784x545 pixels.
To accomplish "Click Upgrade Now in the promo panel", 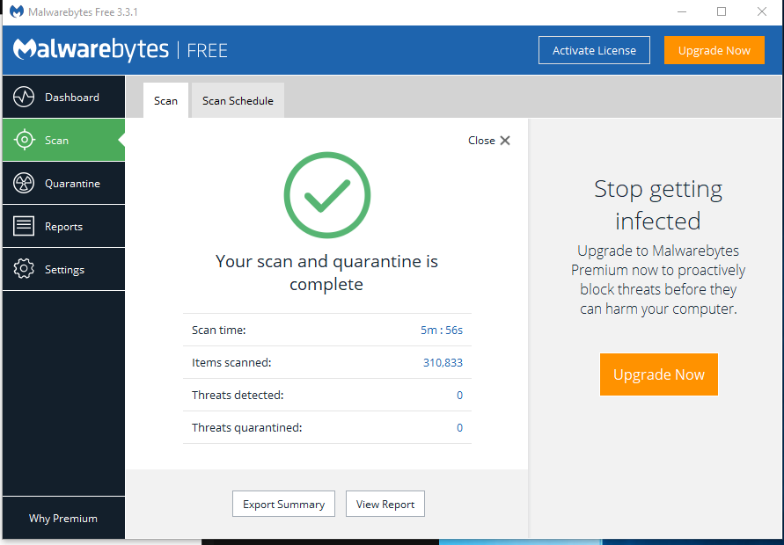I will click(x=658, y=374).
